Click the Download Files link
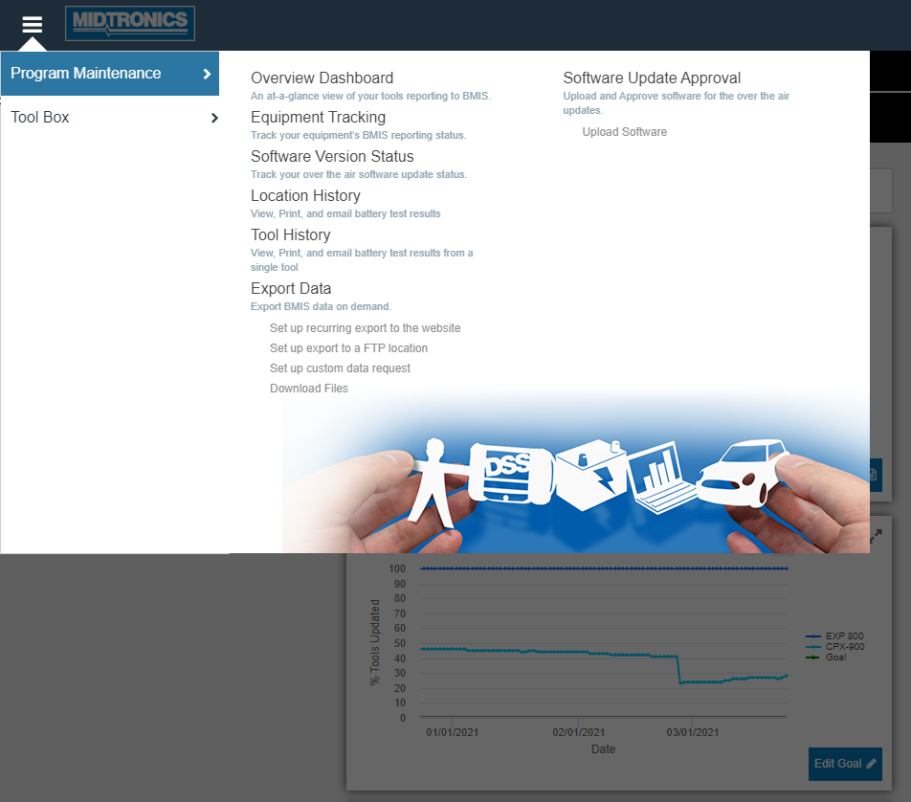 click(309, 389)
